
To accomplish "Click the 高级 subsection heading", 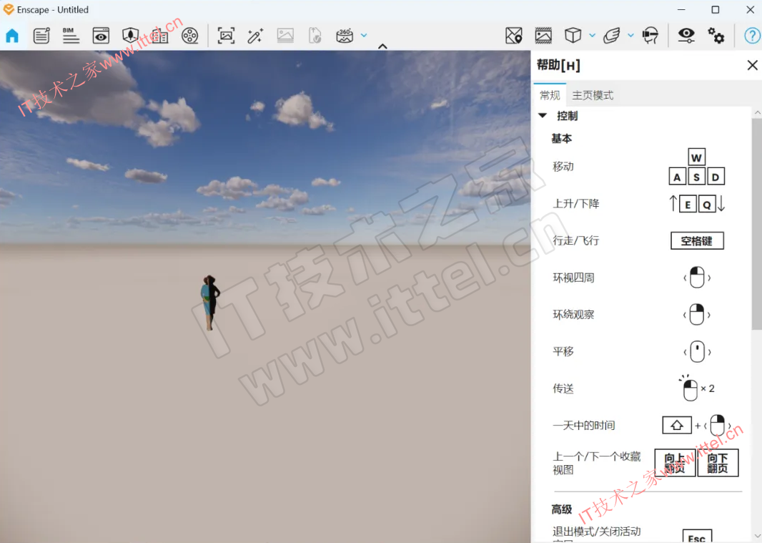I will tap(561, 509).
